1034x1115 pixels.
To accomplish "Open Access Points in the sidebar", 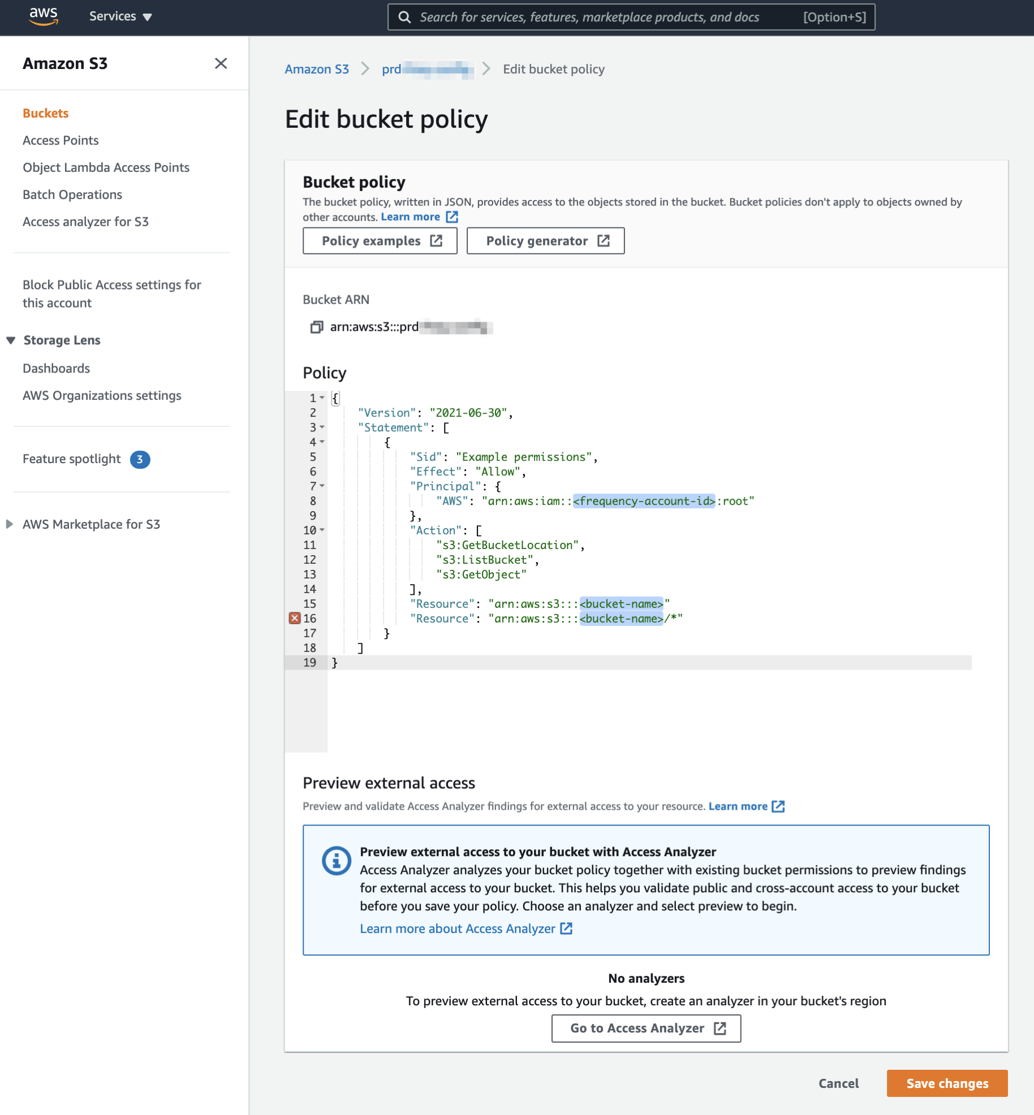I will click(x=61, y=140).
